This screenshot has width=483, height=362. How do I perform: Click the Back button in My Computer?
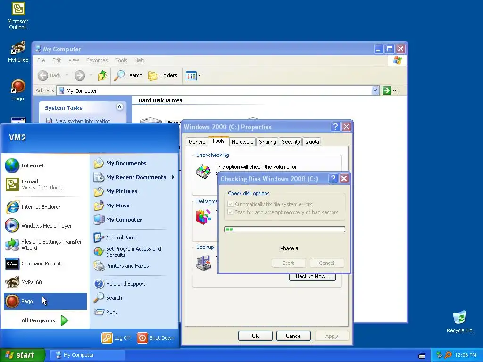tap(49, 75)
